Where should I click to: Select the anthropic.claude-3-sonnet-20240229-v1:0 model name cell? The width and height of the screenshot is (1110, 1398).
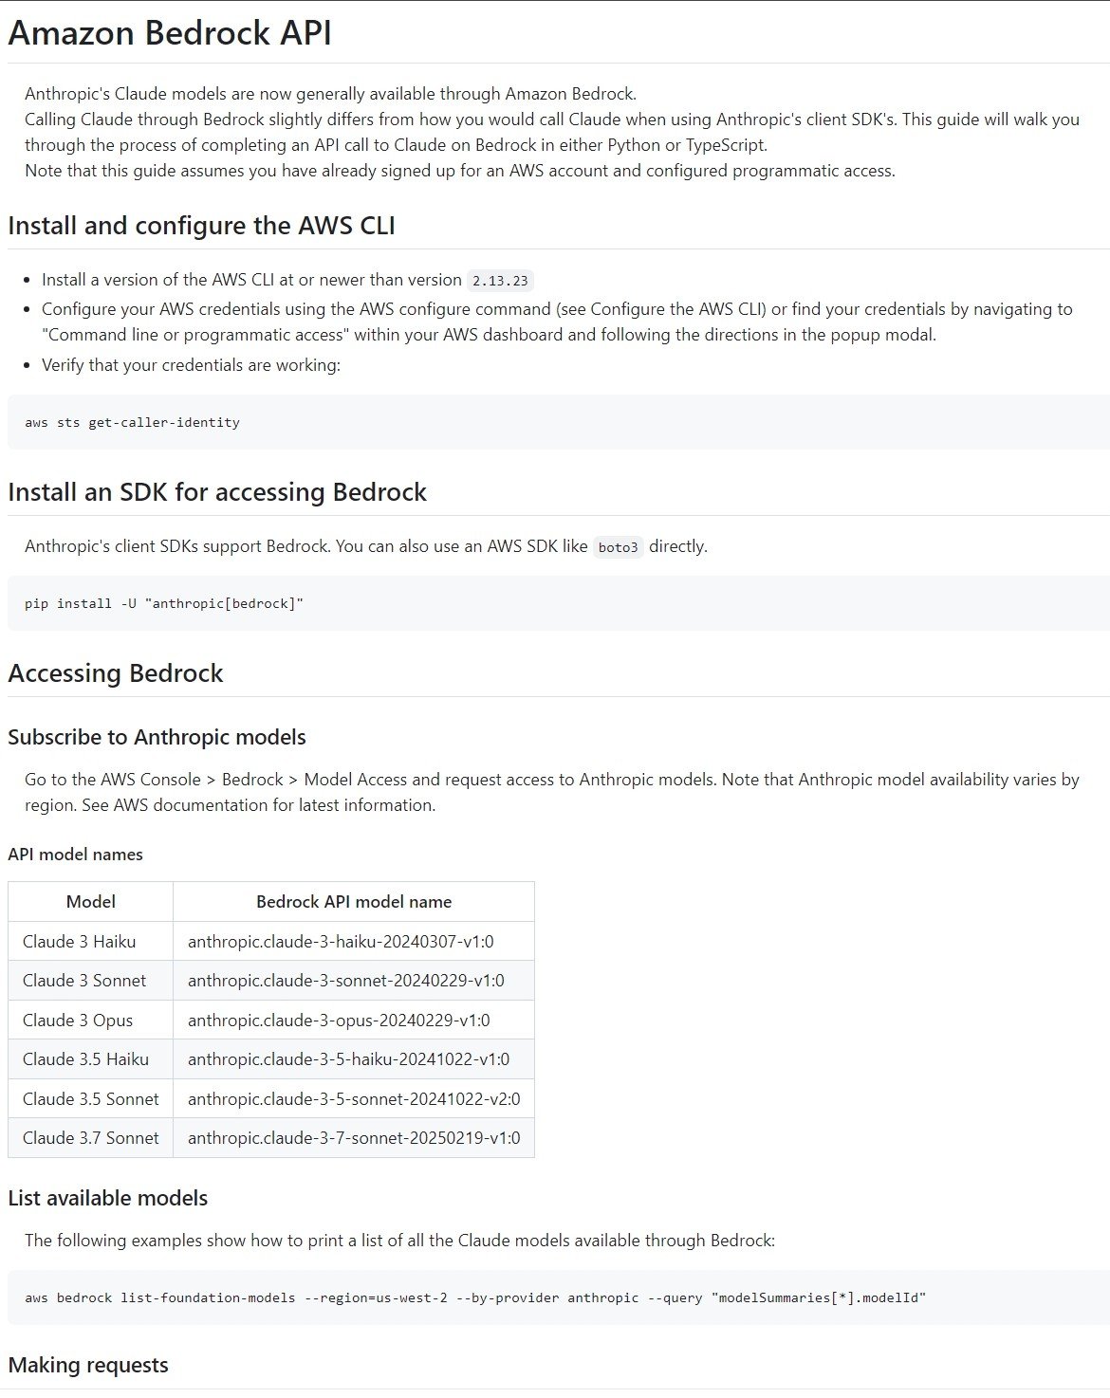346,981
